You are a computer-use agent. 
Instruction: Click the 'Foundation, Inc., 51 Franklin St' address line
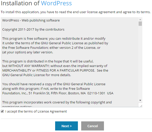58,93
